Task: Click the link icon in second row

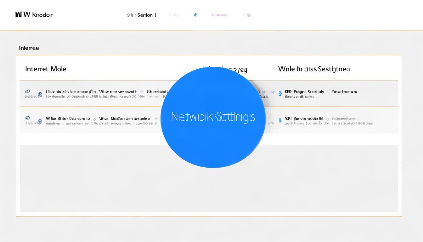Action: coord(27,118)
